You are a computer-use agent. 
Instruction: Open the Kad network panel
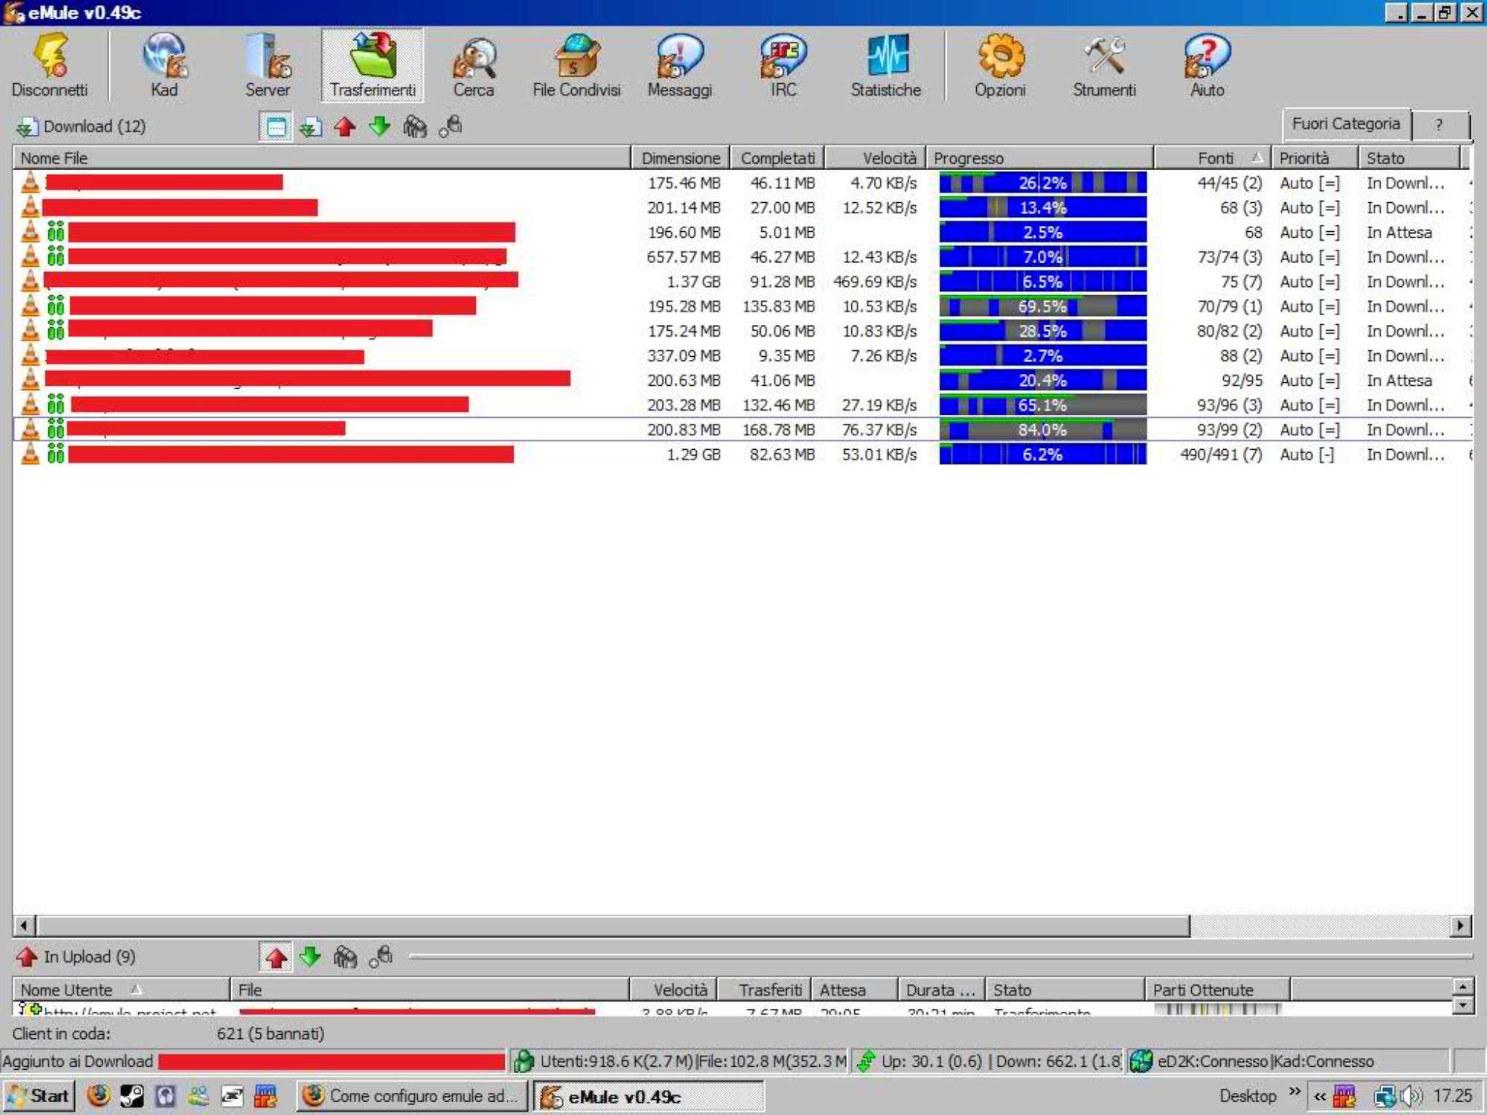[x=164, y=65]
